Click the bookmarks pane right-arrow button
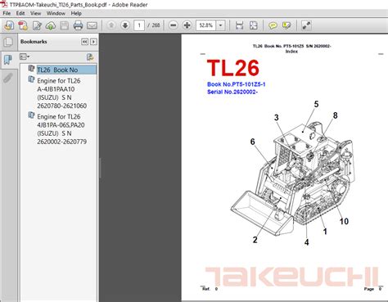 click(x=93, y=42)
